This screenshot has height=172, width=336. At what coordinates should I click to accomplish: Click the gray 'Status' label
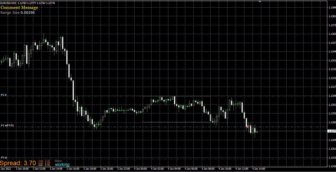(58, 161)
